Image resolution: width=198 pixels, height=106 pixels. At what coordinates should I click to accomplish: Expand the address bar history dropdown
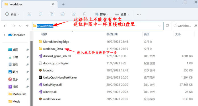(x=159, y=26)
